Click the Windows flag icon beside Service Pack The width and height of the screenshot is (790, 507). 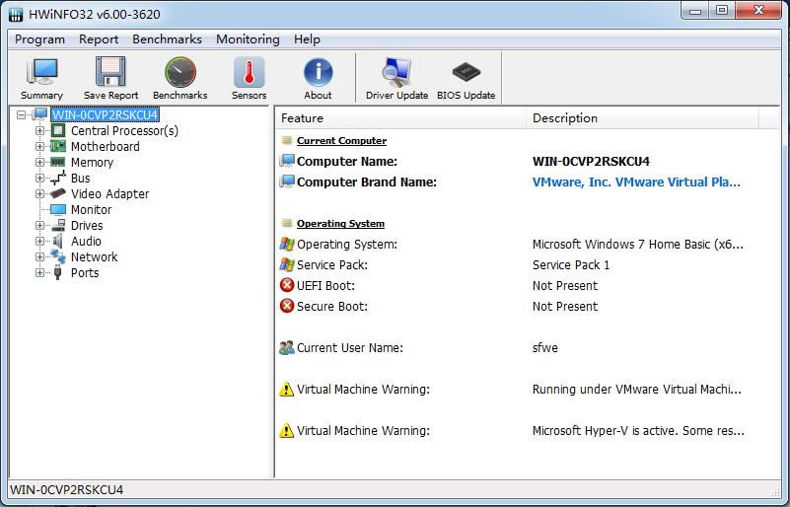[287, 264]
